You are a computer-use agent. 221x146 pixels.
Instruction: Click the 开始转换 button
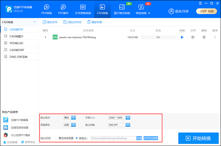click(198, 138)
